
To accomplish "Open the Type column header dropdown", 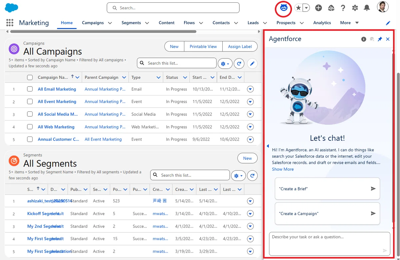I will tap(159, 77).
